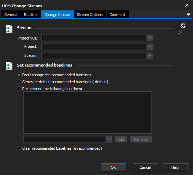Click inside the Stream input field

(x=94, y=56)
